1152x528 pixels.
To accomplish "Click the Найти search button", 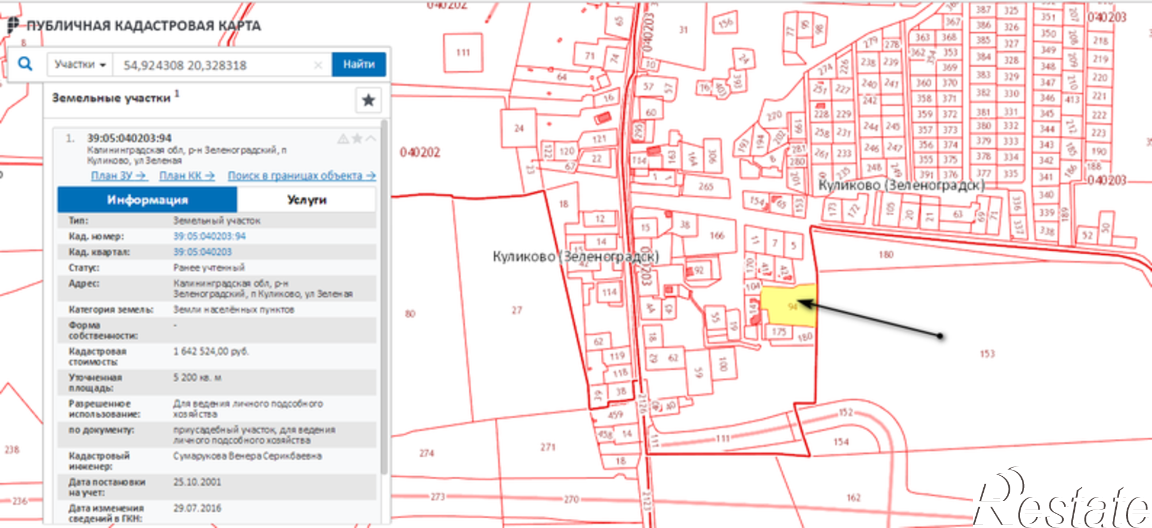I will tap(359, 64).
